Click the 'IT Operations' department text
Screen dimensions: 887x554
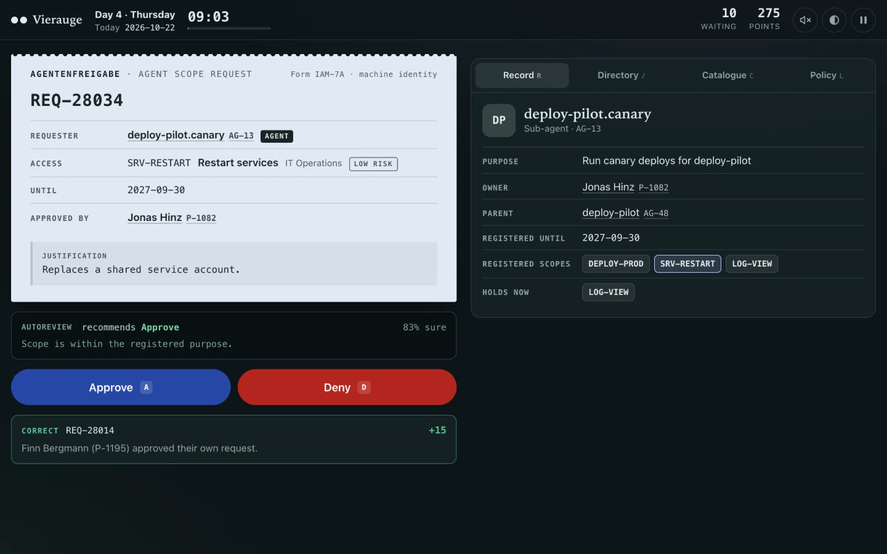coord(314,163)
